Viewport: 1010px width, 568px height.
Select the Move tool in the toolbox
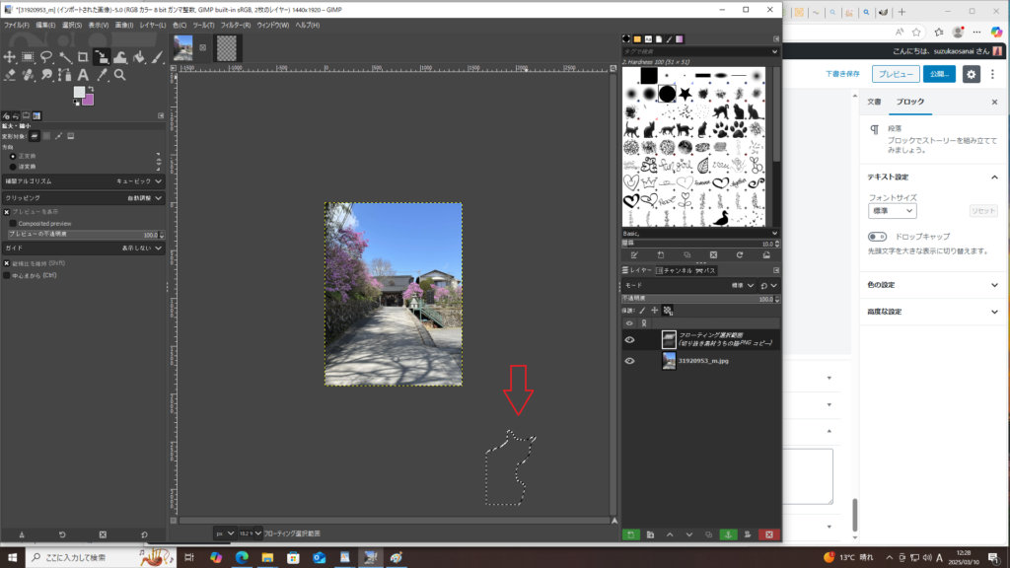point(10,57)
